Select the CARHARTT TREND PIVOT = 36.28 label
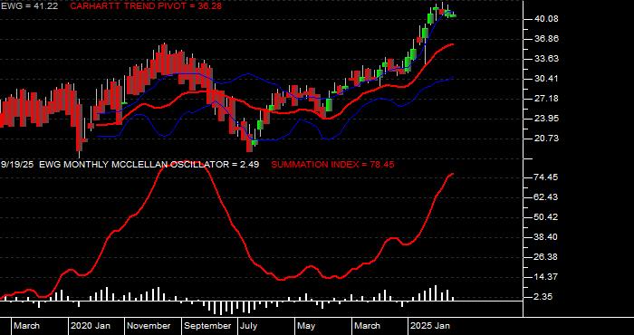 point(146,6)
